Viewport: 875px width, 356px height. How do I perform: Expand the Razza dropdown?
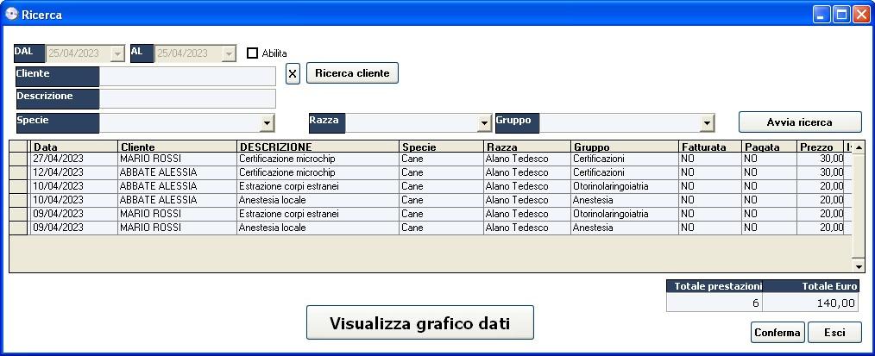pos(484,123)
